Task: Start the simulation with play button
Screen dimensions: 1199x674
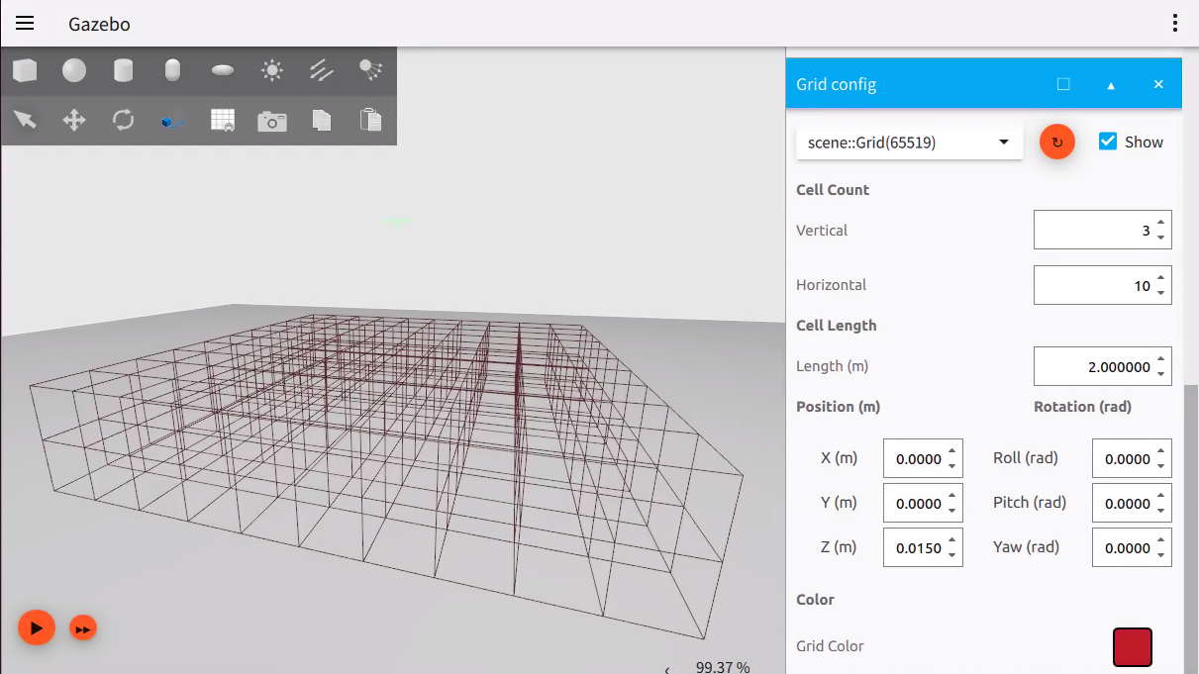Action: point(36,627)
